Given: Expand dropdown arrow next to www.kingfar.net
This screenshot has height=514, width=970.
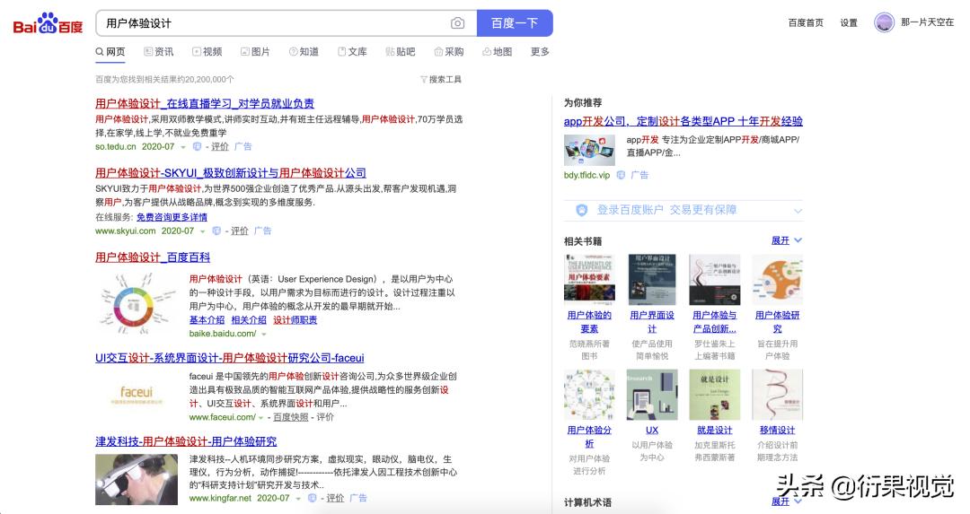Looking at the screenshot, I should [x=298, y=499].
